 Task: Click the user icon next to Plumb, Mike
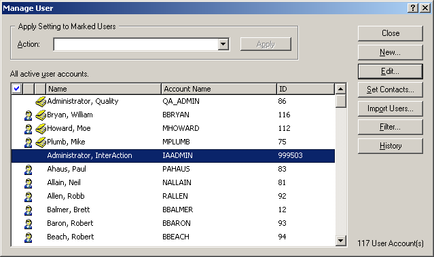pos(29,142)
